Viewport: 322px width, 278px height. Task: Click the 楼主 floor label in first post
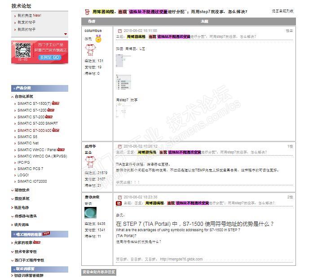click(289, 31)
